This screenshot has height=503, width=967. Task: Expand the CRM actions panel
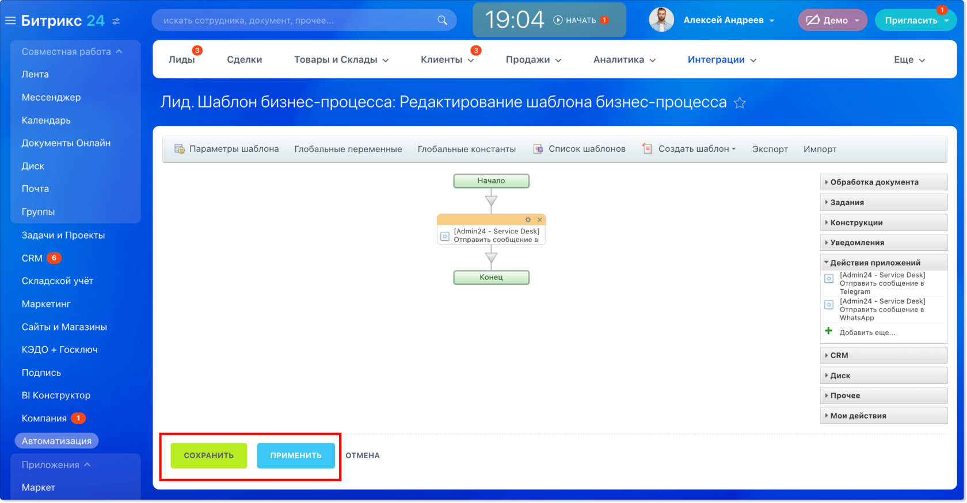884,355
